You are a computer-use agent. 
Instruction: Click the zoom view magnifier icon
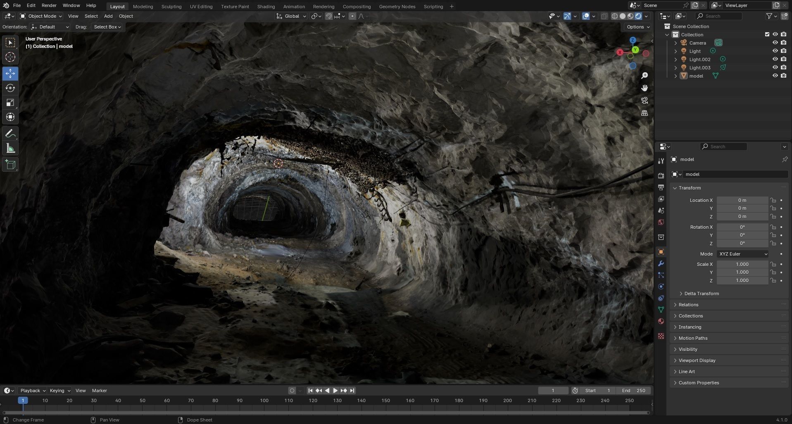(x=645, y=76)
